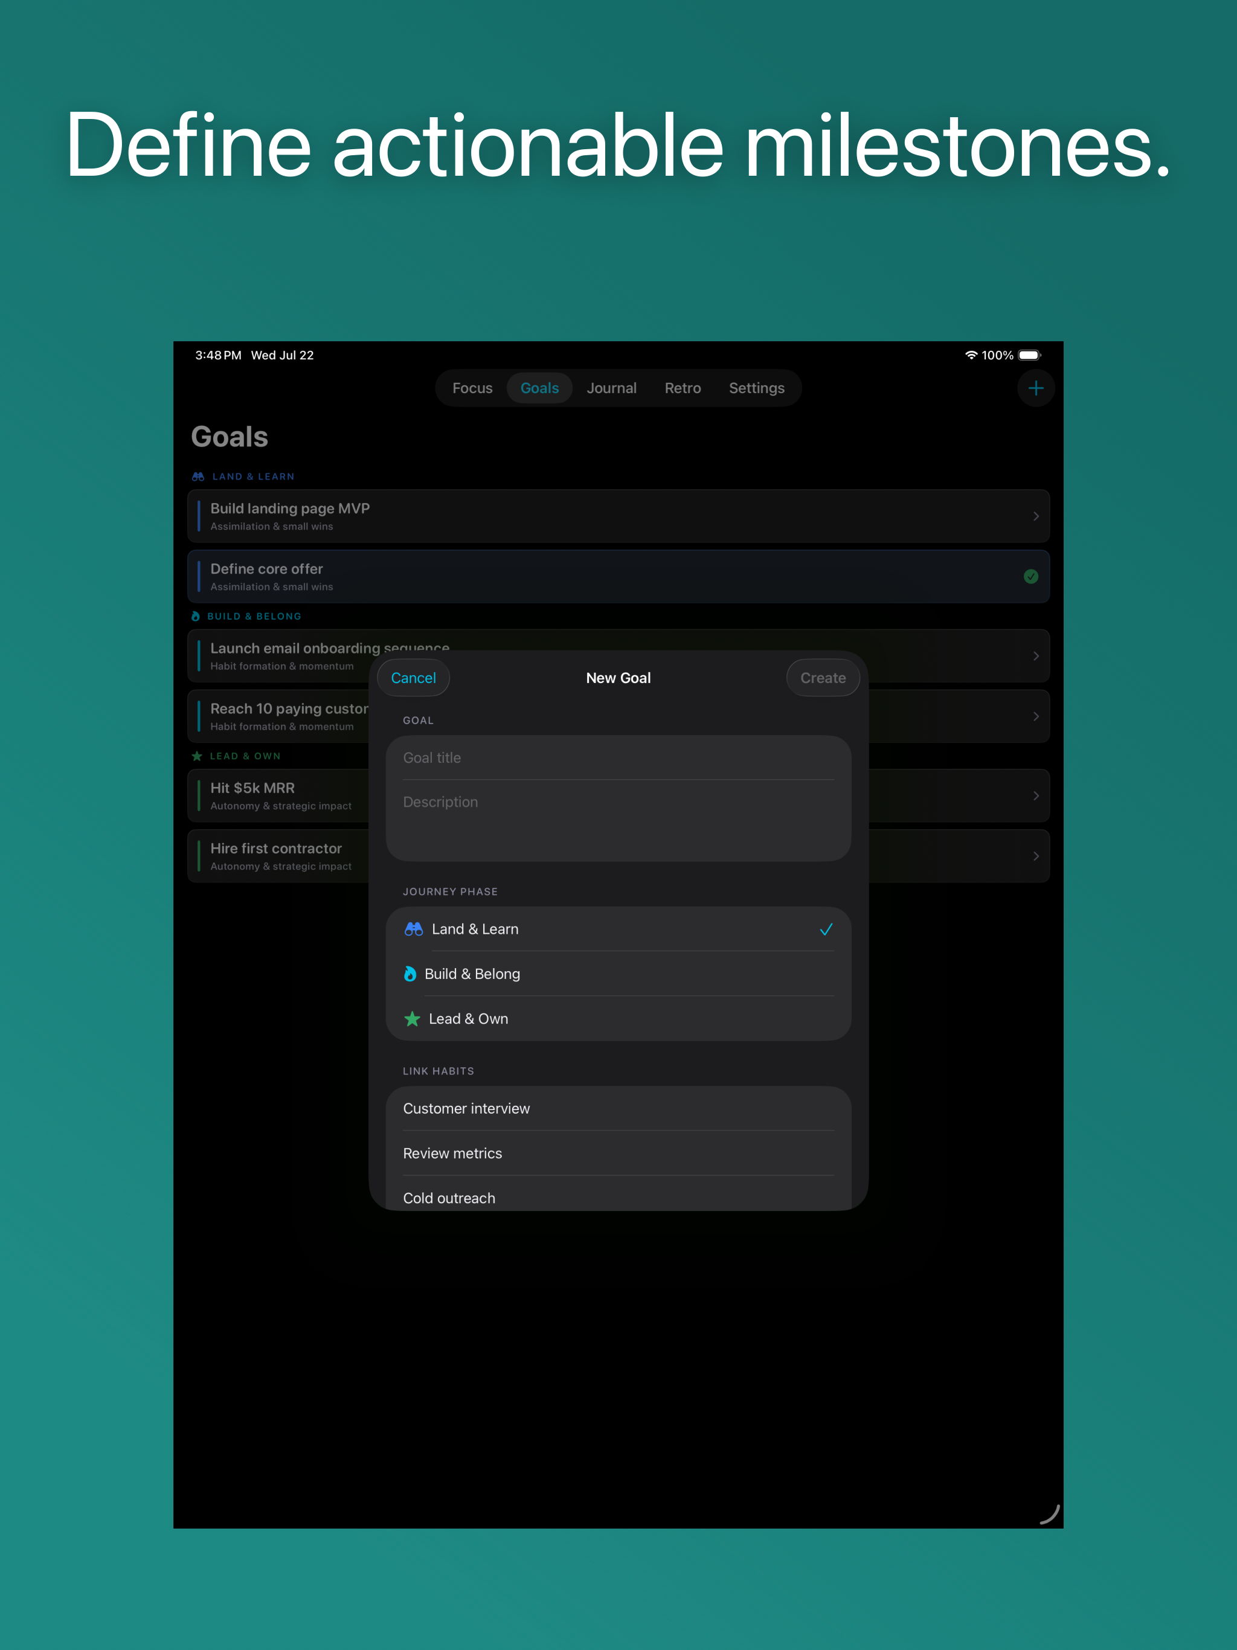Switch to the Settings tab

click(x=757, y=388)
